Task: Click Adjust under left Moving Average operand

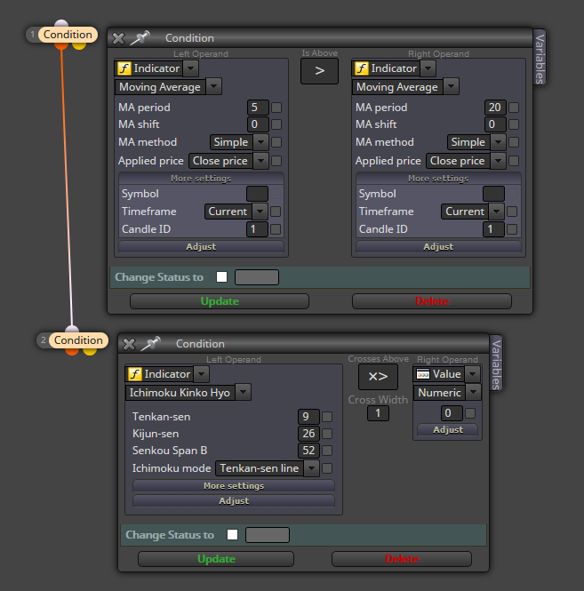Action: 201,247
